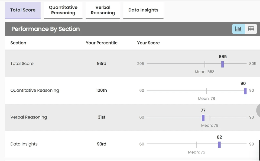This screenshot has height=161, width=260.
Task: Click the gray circular button at right edge
Action: (258, 110)
